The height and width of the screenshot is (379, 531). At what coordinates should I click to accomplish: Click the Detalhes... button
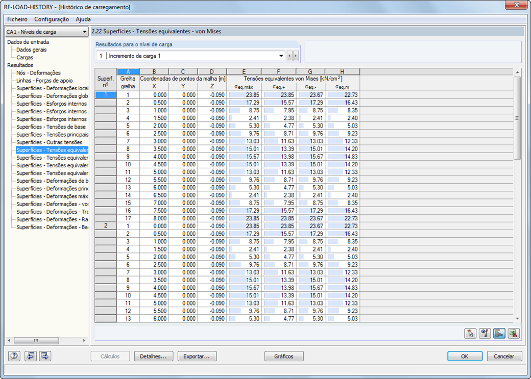154,357
